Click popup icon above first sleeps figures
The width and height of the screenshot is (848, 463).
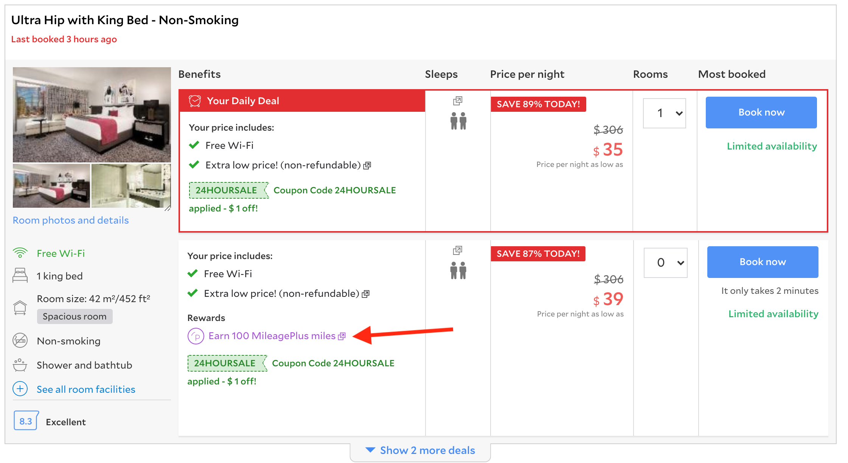point(458,101)
